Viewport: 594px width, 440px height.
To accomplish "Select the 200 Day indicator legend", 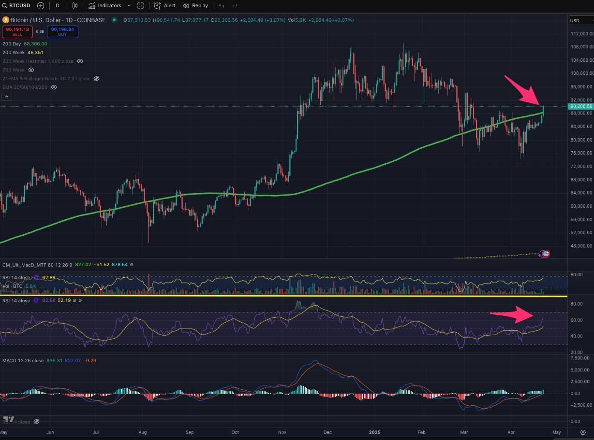I will pos(25,43).
